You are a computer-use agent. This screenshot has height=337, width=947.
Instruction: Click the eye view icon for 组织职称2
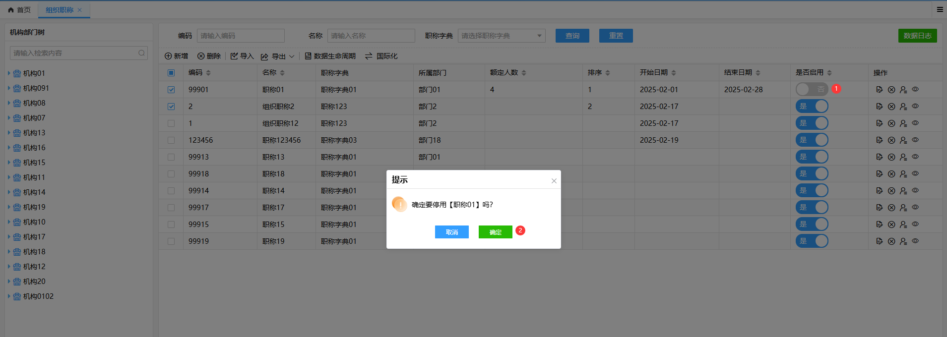[x=915, y=106]
